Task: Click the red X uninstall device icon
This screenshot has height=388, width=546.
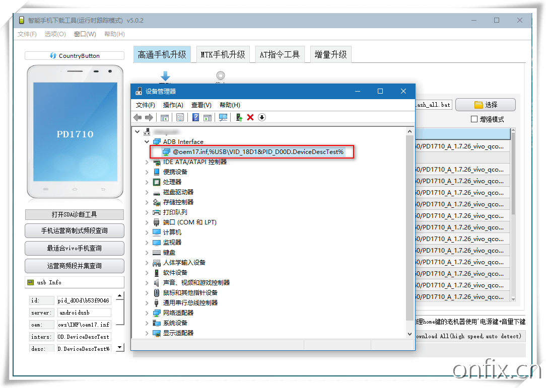Action: point(250,117)
